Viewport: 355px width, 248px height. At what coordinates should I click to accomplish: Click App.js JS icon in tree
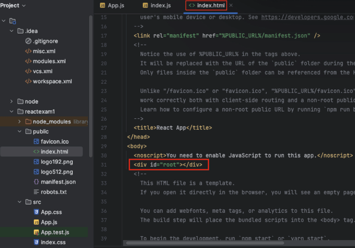(36, 222)
